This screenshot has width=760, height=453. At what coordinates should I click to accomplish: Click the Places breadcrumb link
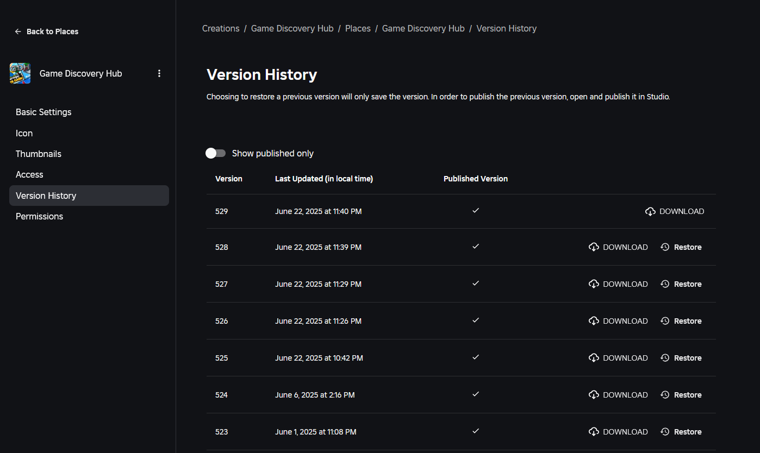tap(358, 28)
